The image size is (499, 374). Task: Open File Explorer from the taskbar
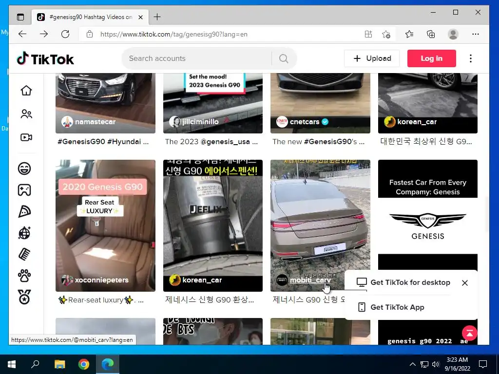(x=59, y=364)
